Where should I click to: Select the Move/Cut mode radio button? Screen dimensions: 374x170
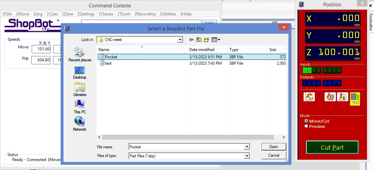(306, 121)
